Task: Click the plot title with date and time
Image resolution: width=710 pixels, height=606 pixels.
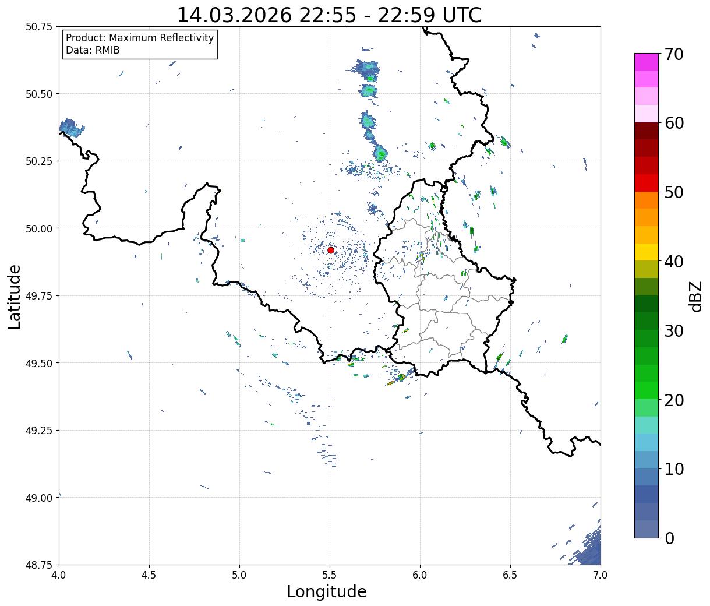Action: click(330, 15)
